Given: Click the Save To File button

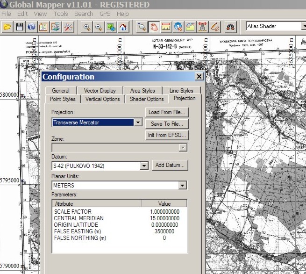Looking at the screenshot, I should pos(167,124).
